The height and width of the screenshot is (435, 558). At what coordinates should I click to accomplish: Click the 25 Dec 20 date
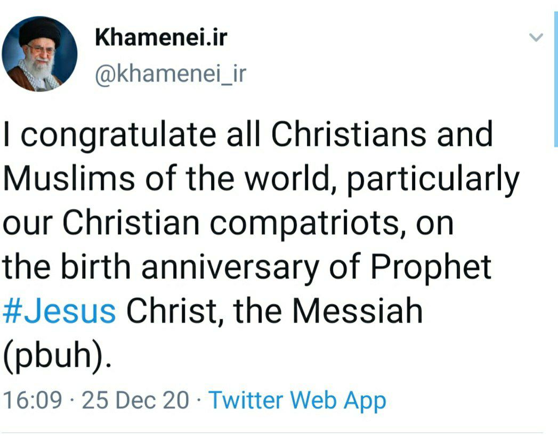tap(135, 400)
